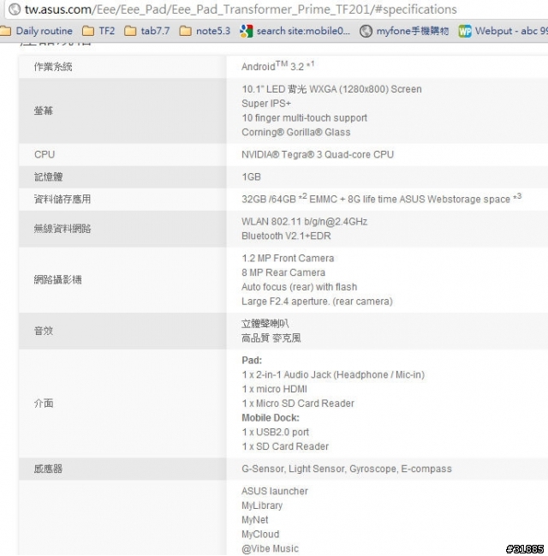Click the Pad: heading

click(252, 361)
